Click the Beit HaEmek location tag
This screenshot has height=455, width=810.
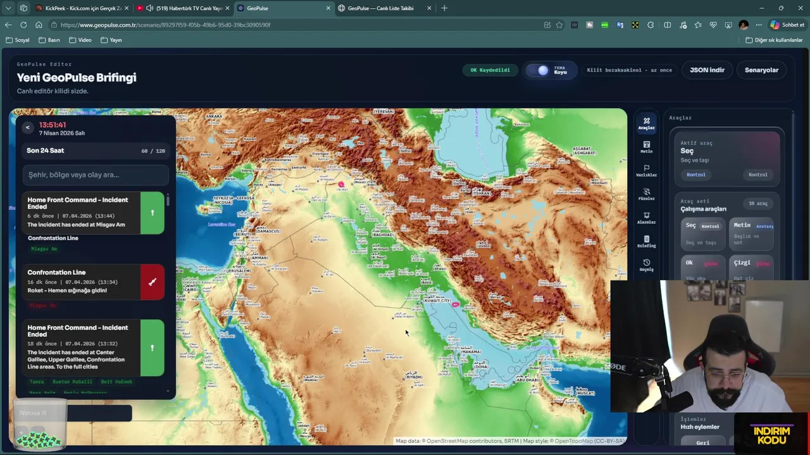116,382
